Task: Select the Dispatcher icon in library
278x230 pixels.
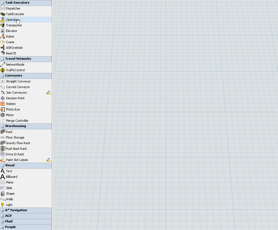Action: 3,8
